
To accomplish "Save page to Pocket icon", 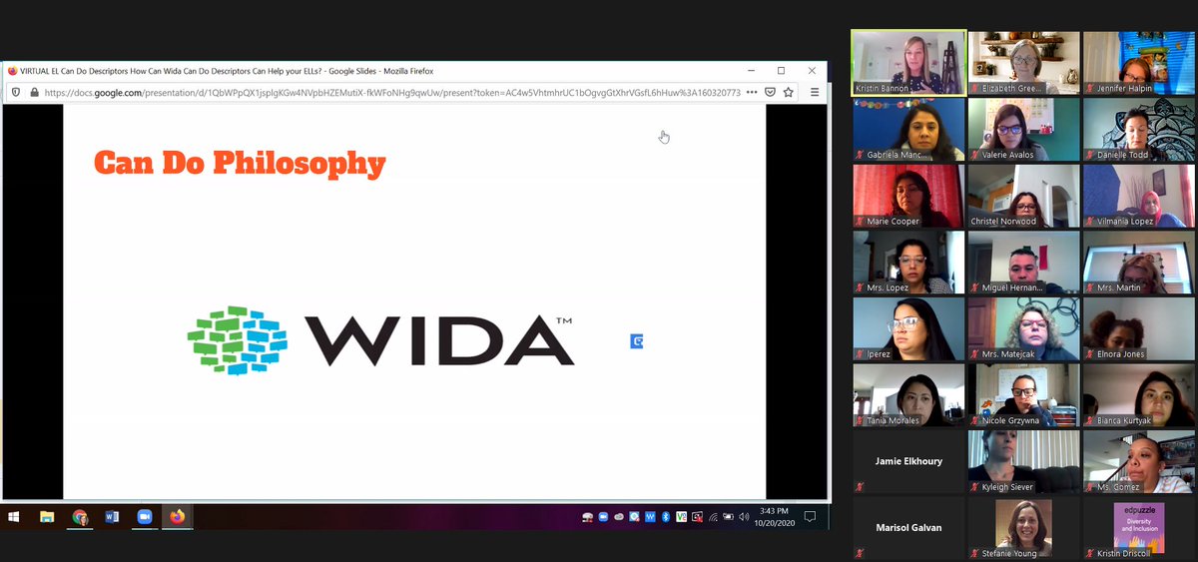I will tap(770, 92).
